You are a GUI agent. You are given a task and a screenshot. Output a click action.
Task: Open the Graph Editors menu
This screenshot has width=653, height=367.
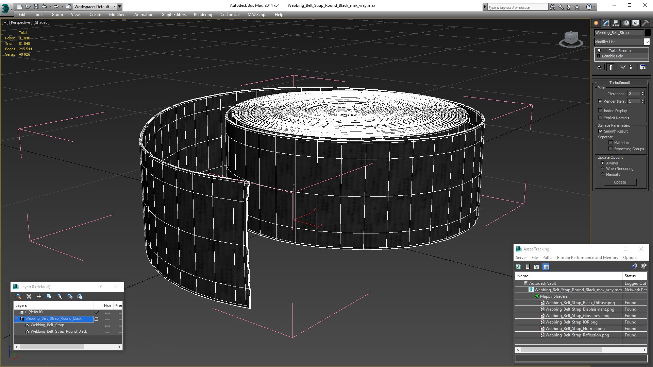173,15
